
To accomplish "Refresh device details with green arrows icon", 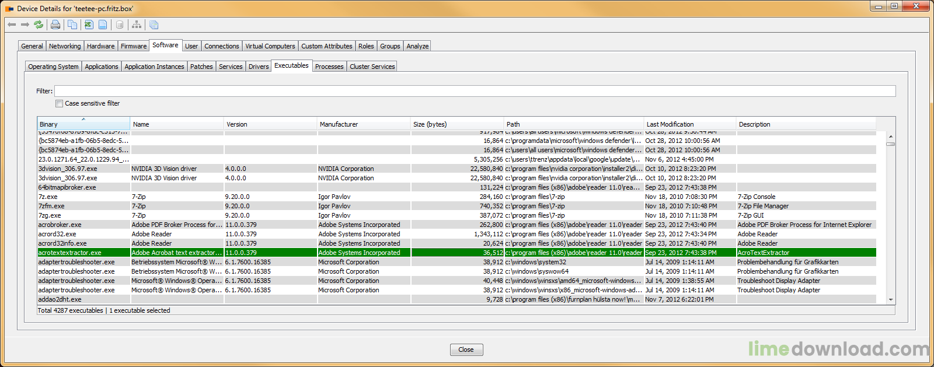I will tap(39, 25).
